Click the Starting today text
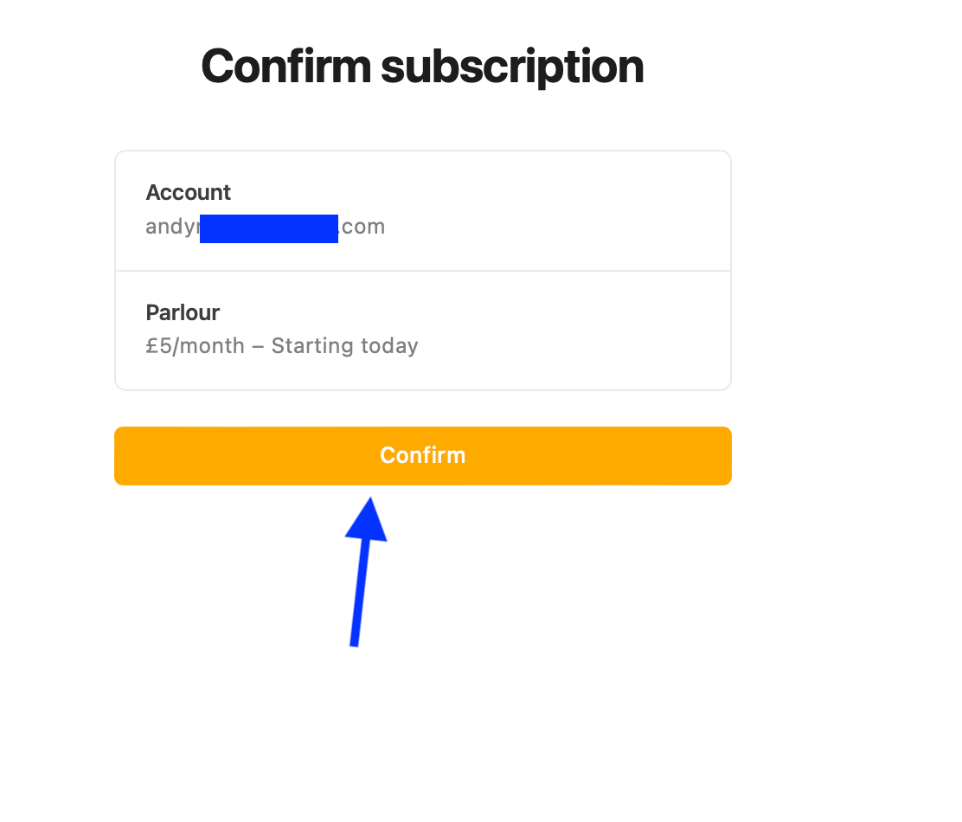This screenshot has width=962, height=822. click(345, 346)
